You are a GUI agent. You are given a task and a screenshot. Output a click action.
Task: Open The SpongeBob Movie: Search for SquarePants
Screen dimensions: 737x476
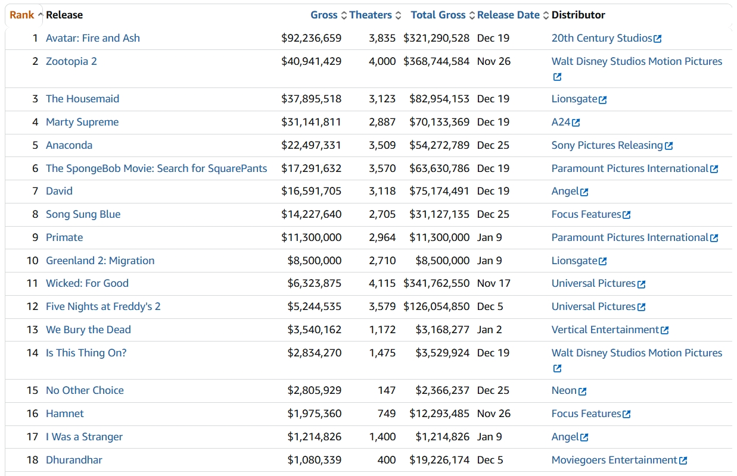[x=156, y=168]
